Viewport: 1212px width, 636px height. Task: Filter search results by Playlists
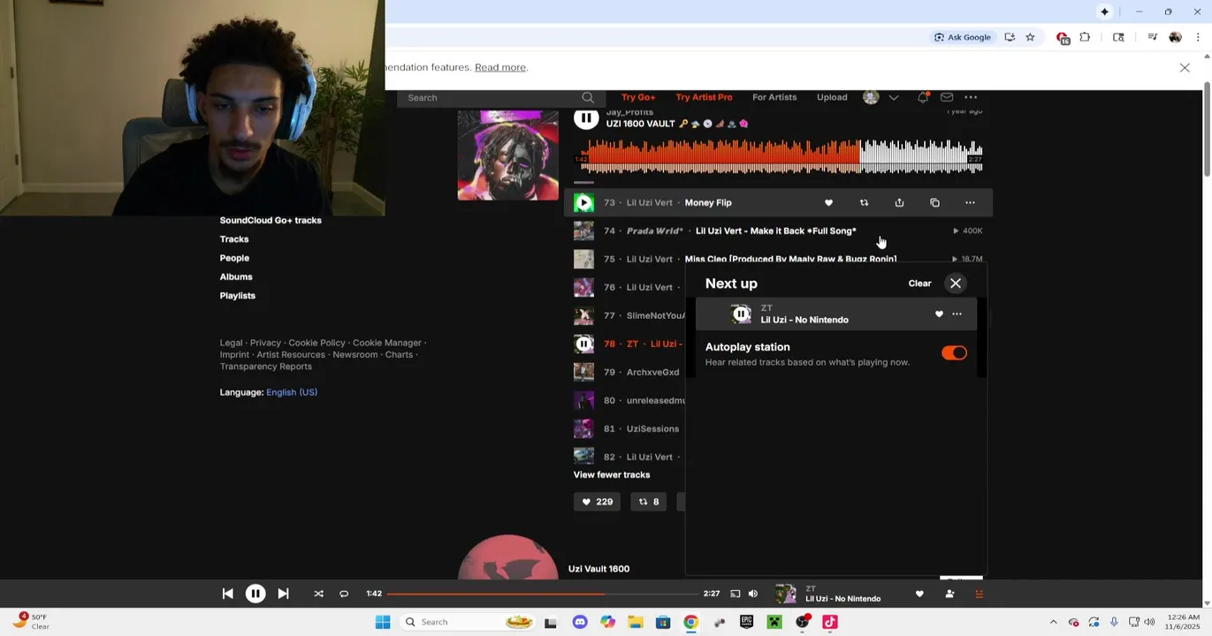(x=238, y=296)
